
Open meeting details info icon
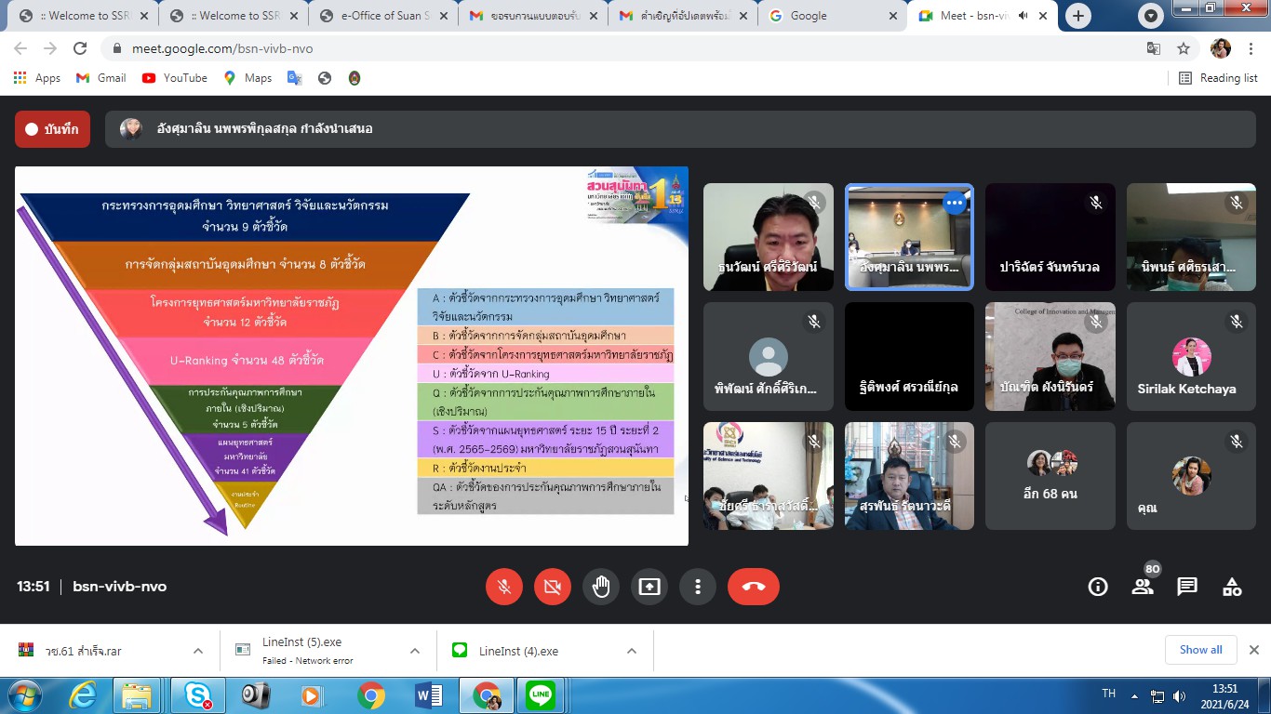[x=1098, y=587]
